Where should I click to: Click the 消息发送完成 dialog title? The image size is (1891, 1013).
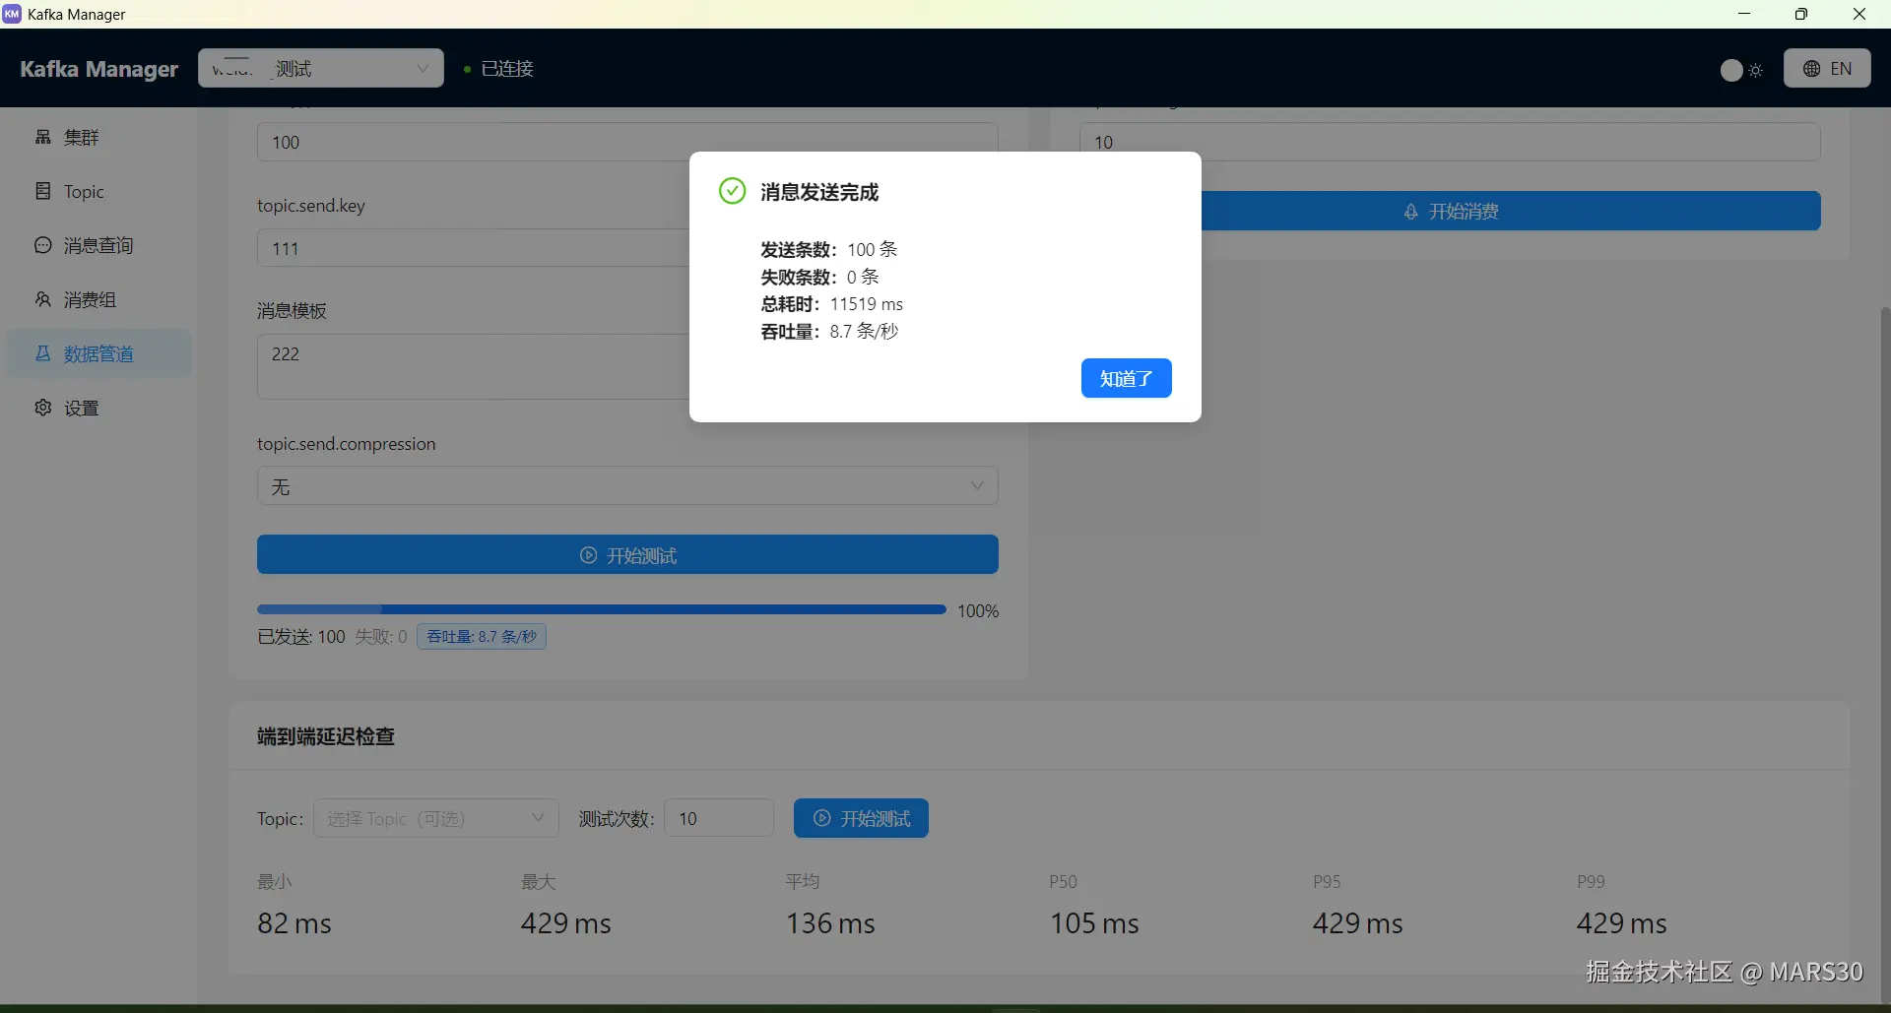click(819, 192)
